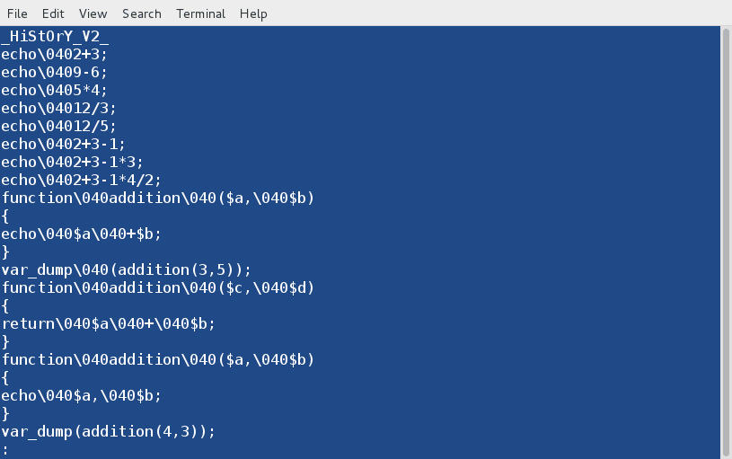Viewport: 732px width, 459px height.
Task: Click the line echo\04012/5;
Action: pos(58,126)
